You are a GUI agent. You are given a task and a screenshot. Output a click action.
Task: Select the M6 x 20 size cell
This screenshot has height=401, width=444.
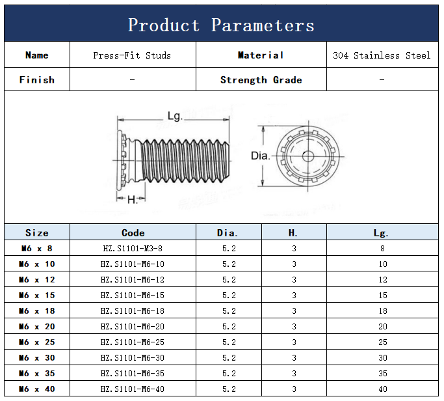37,326
